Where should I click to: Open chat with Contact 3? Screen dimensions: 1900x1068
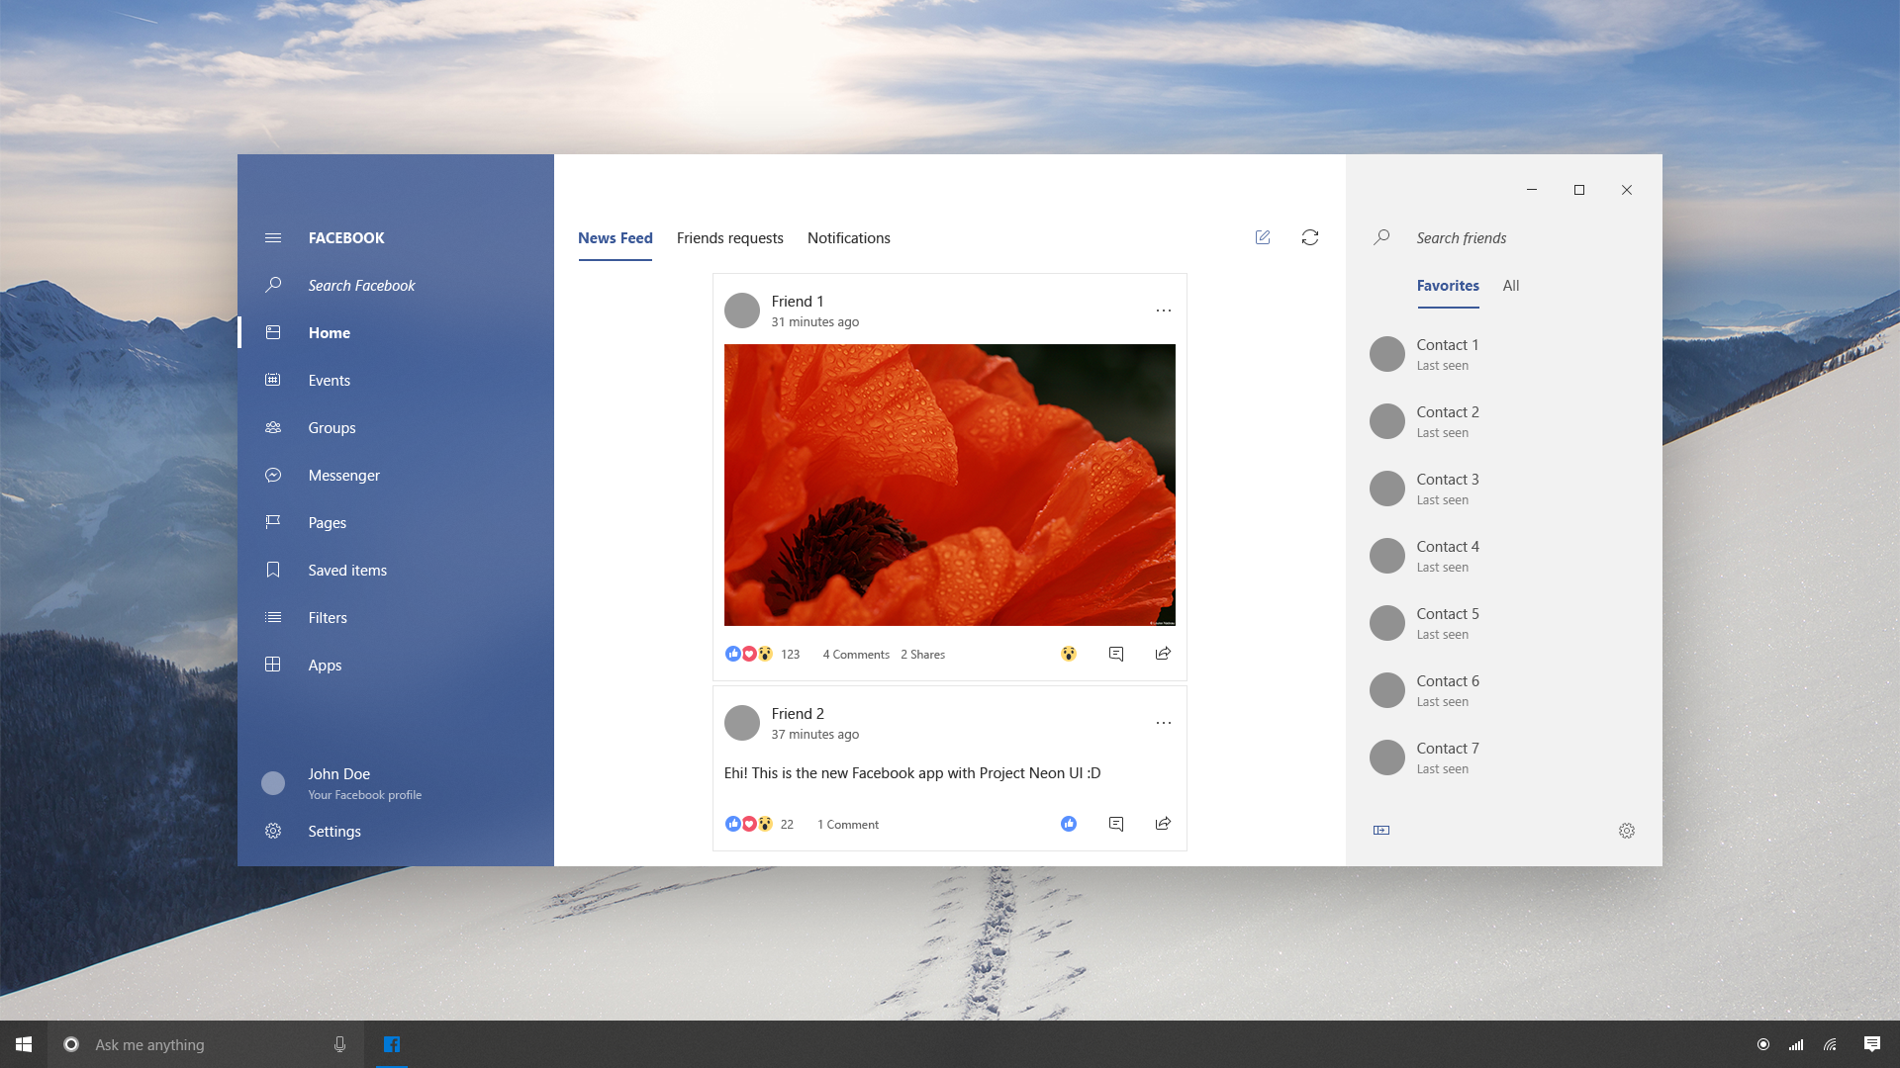pos(1504,489)
